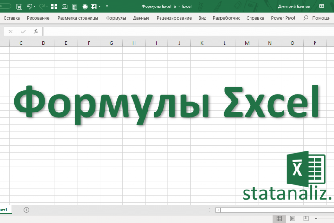This screenshot has height=223, width=334.
Task: Expand the Undo history dropdown arrow
Action: pyautogui.click(x=35, y=7)
